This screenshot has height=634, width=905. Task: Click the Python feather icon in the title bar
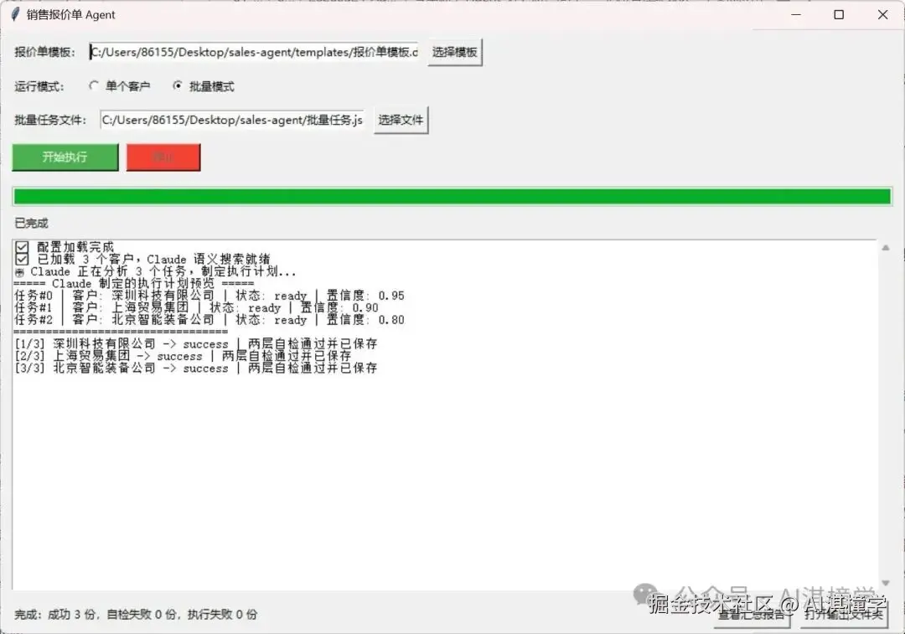15,14
